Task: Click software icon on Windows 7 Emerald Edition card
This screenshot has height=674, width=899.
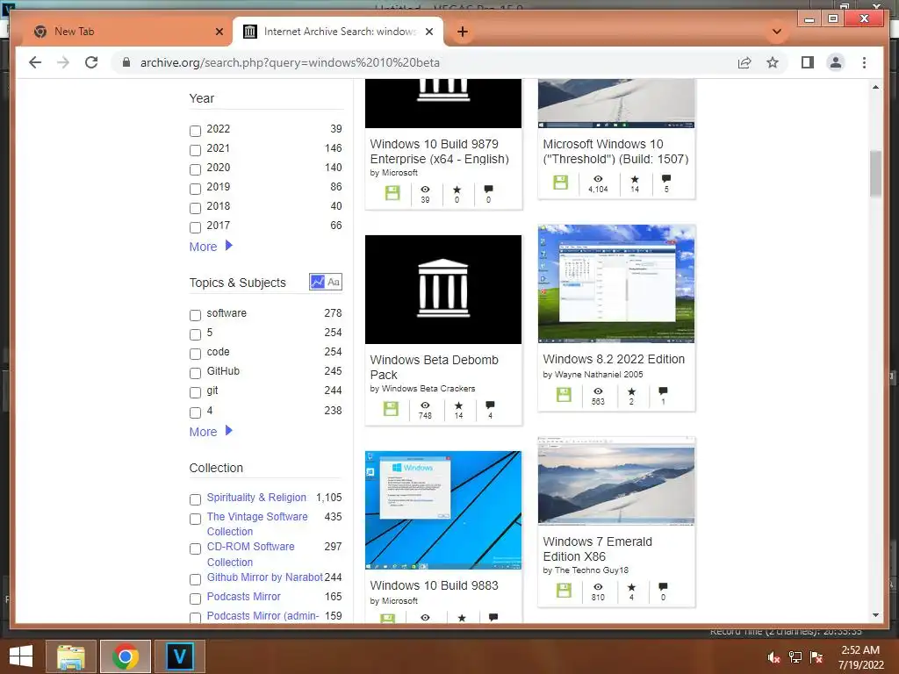Action: (x=564, y=591)
